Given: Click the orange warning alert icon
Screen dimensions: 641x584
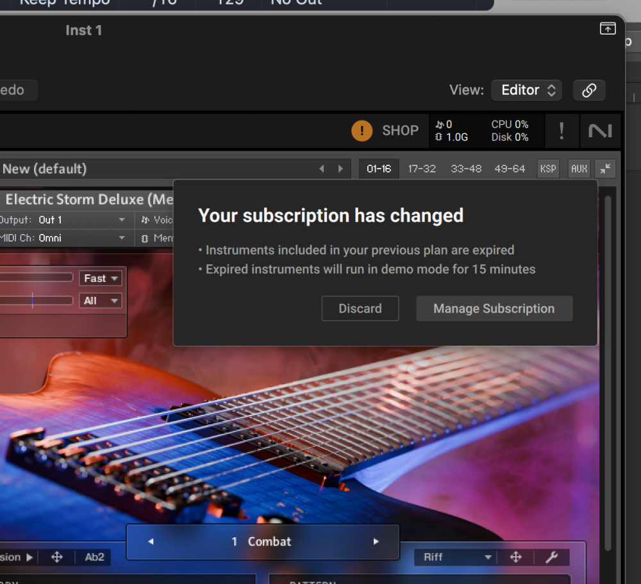Looking at the screenshot, I should pos(362,131).
